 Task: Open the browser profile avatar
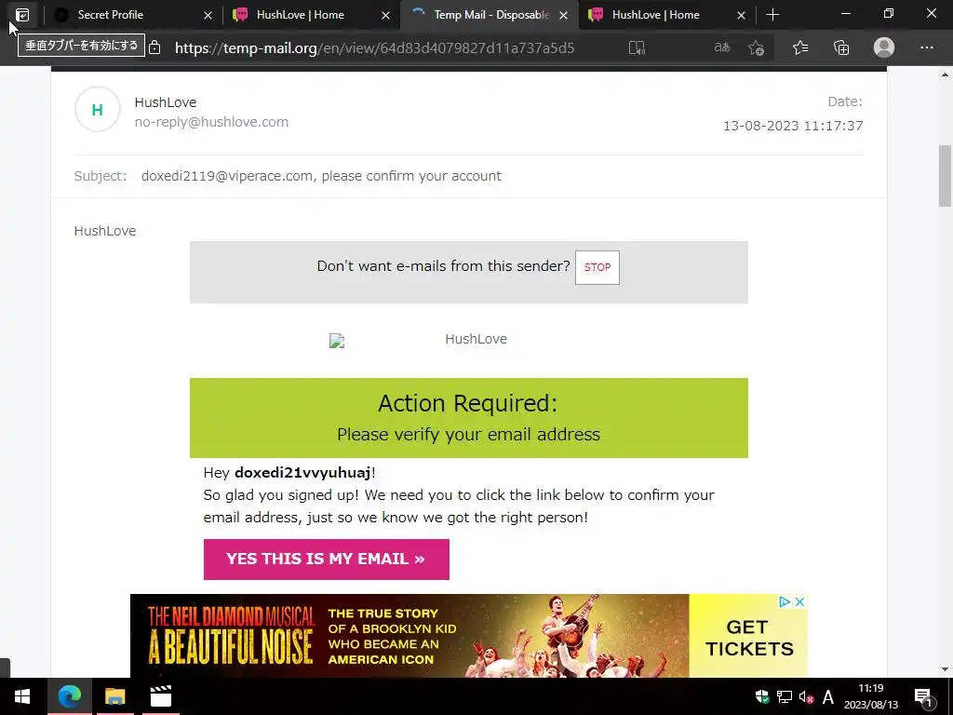884,47
